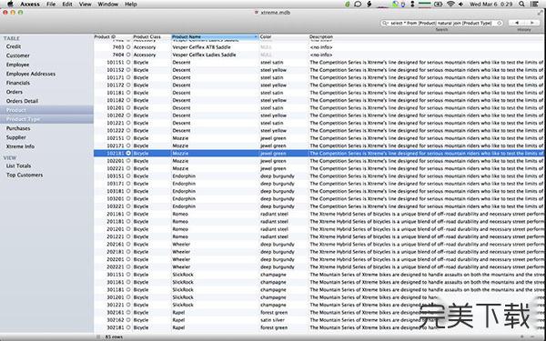Sort by the Product ID column header
This screenshot has width=546, height=341.
[x=105, y=36]
